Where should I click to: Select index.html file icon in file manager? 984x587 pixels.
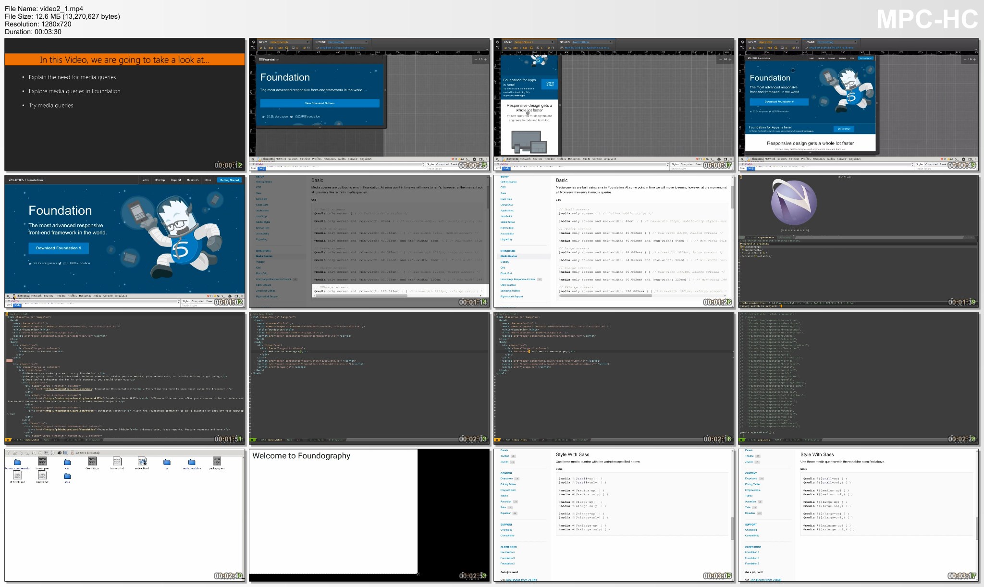142,461
